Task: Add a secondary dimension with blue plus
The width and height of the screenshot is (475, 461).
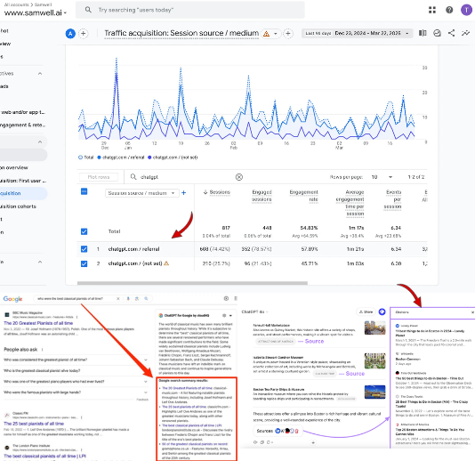Action: [183, 193]
